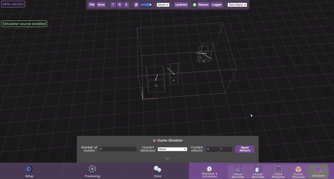Click the beta version badge
334x179 pixels.
point(13,4)
